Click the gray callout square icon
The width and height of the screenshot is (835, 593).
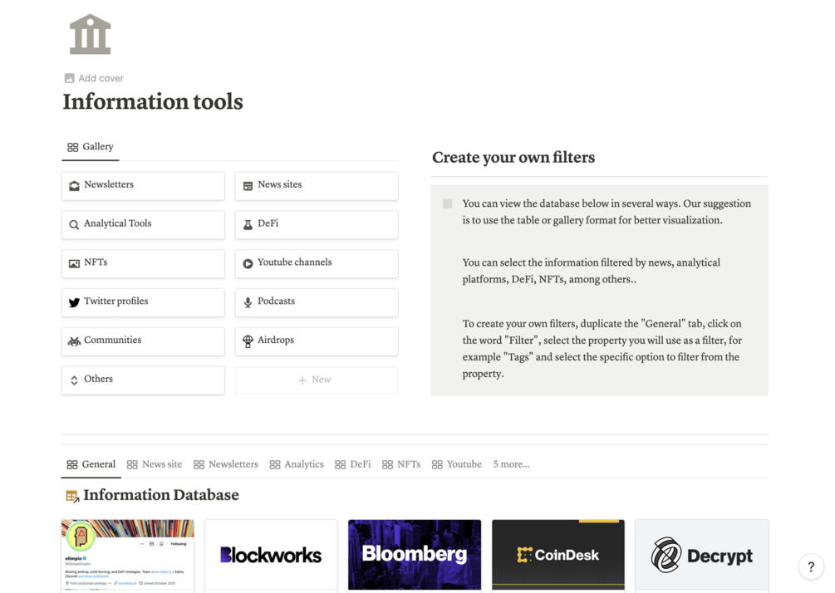pyautogui.click(x=448, y=203)
